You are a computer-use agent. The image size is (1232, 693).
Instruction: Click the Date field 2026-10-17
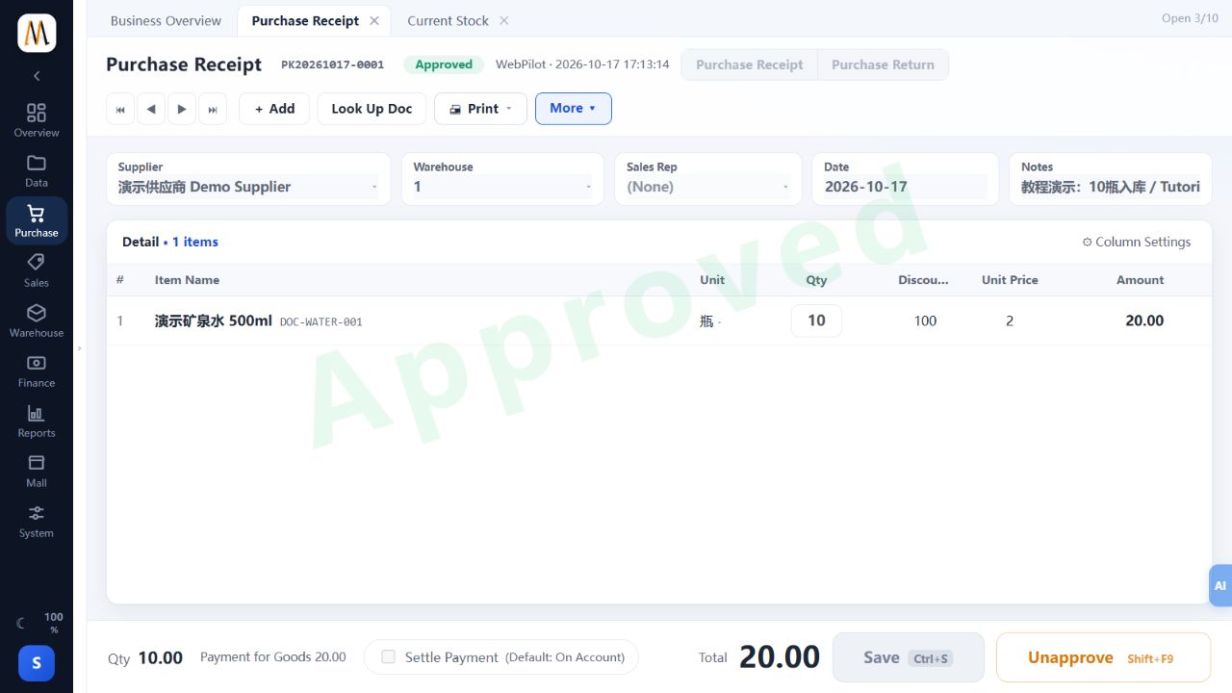905,187
